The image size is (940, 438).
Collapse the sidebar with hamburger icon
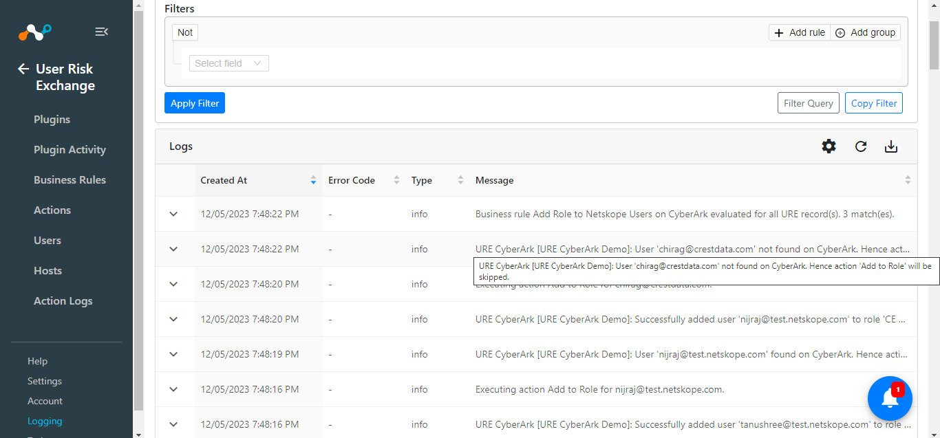(x=101, y=32)
